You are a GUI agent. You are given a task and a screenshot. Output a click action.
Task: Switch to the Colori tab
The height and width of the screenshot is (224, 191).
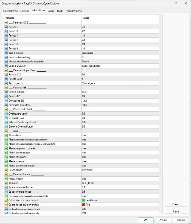click(x=51, y=11)
